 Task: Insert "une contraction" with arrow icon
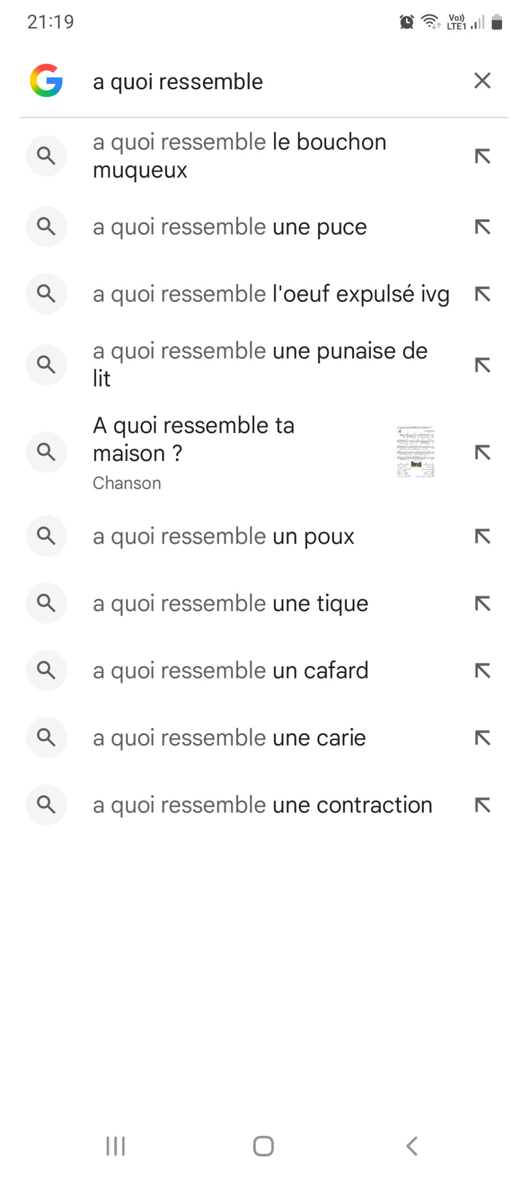[x=482, y=805]
